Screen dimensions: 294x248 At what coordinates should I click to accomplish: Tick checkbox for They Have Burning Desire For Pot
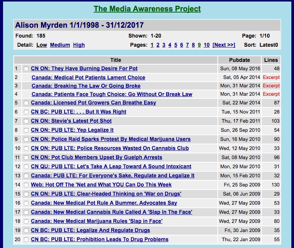click(x=26, y=69)
